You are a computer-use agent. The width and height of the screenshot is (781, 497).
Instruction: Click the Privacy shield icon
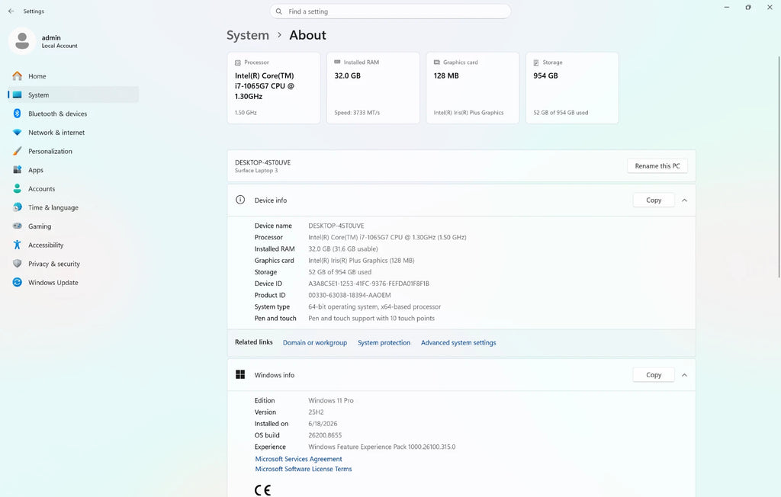[x=18, y=264]
